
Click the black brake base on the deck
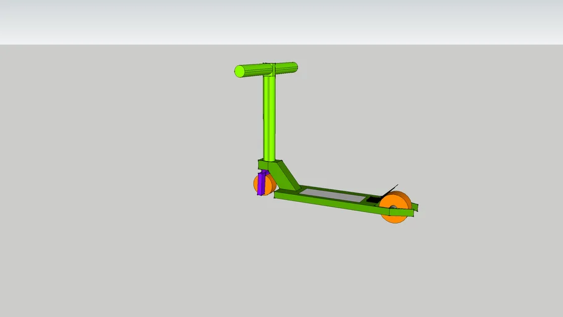[x=374, y=200]
